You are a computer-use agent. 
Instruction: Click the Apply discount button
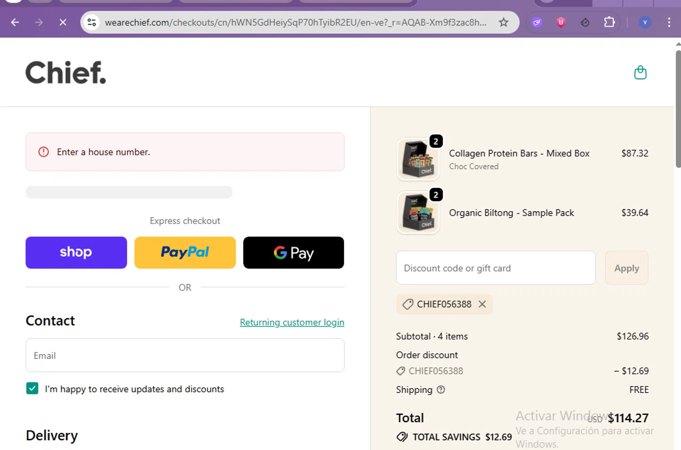tap(627, 268)
